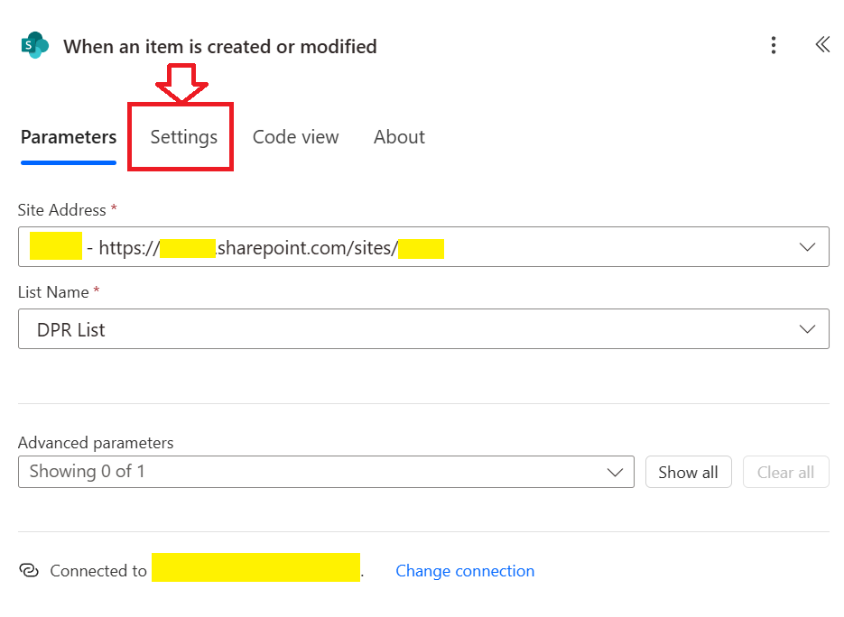Expand the Site Address dropdown chevron
The height and width of the screenshot is (617, 844).
[807, 246]
